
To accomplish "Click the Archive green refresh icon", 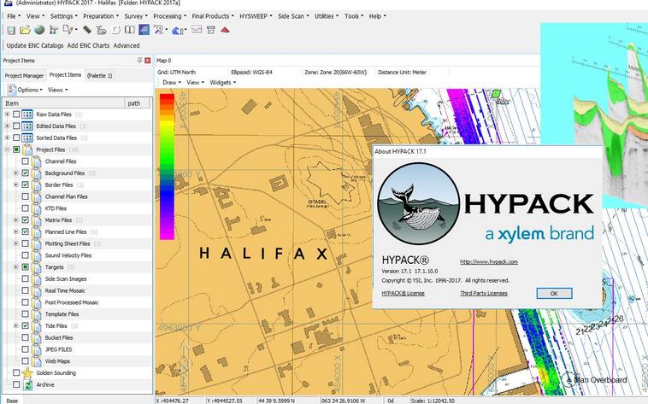I will coord(27,385).
